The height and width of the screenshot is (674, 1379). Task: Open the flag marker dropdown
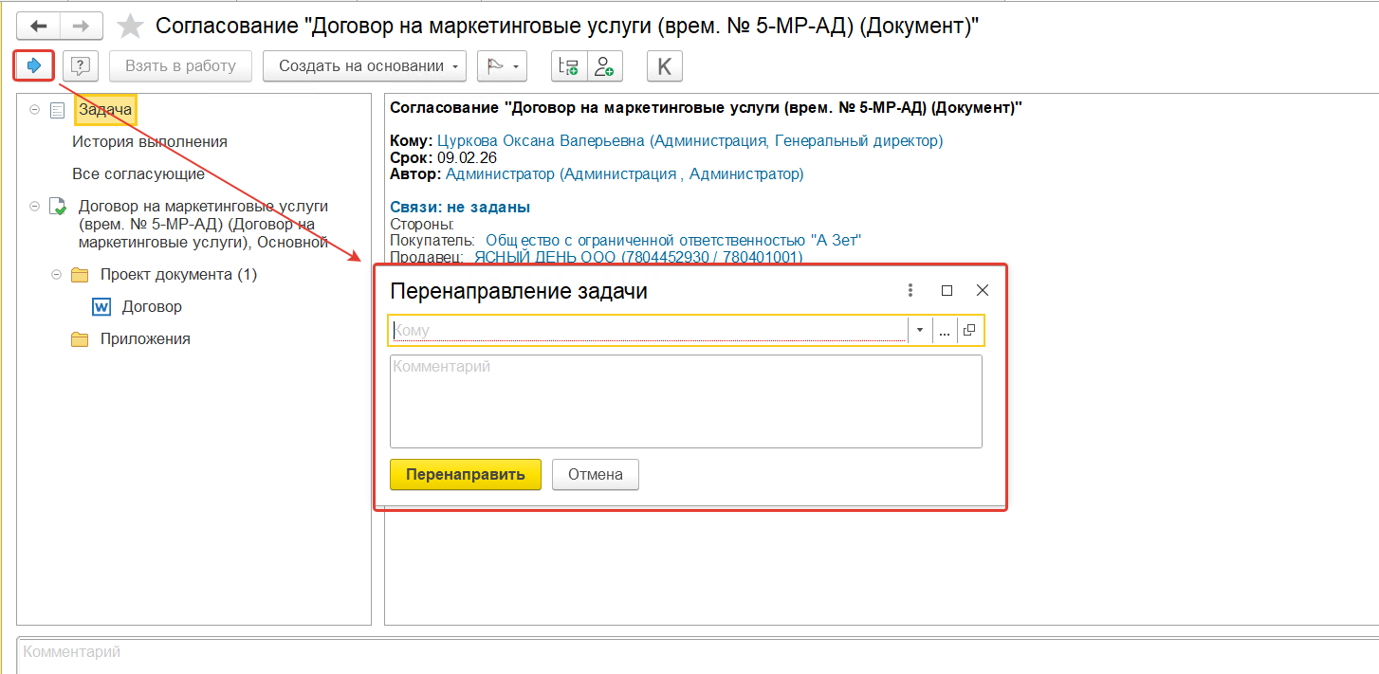[502, 65]
